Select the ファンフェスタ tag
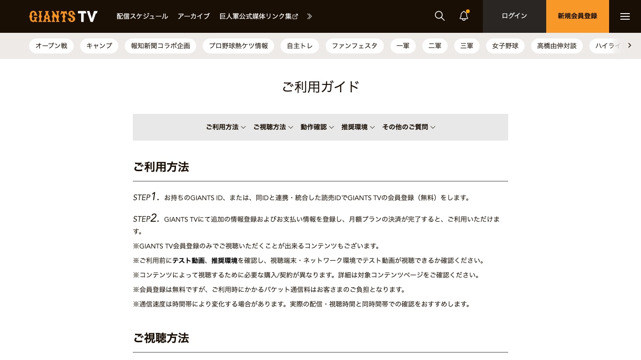 (x=355, y=46)
